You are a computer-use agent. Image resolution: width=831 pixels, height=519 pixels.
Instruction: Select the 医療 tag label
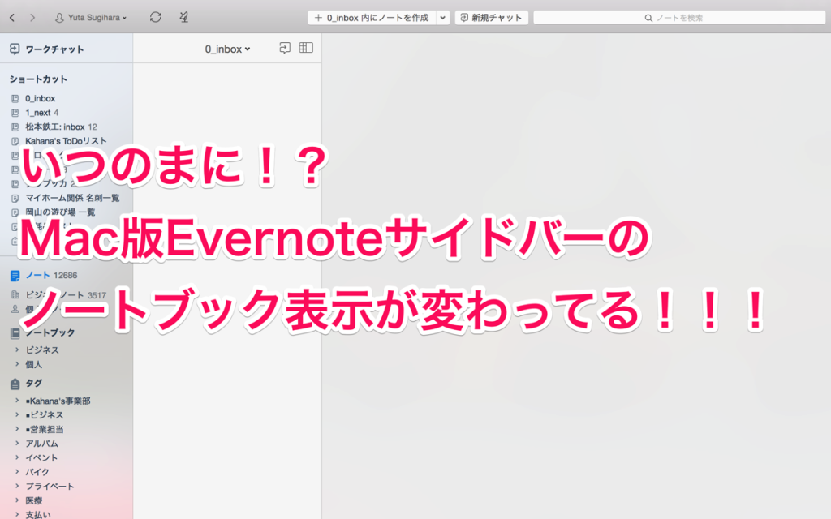(x=34, y=500)
